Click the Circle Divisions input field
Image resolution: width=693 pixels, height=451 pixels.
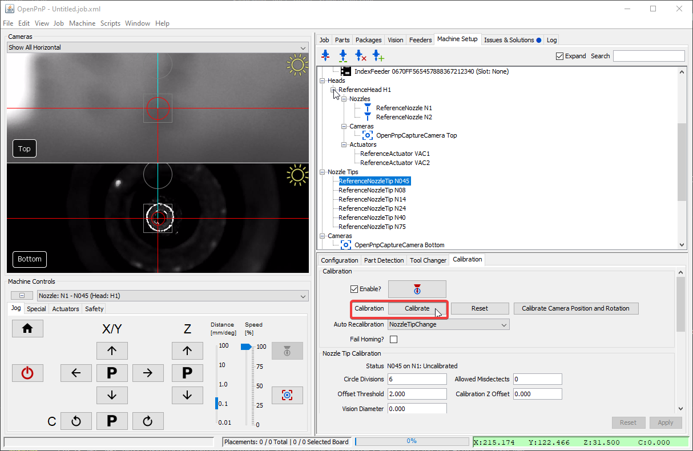pos(417,379)
